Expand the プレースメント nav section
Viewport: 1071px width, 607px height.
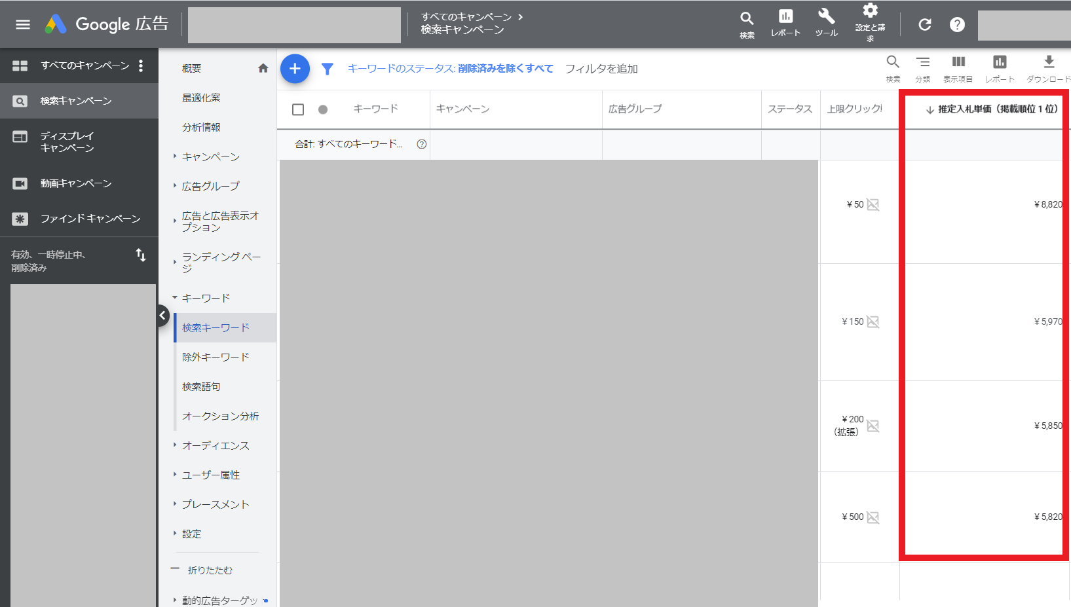tap(175, 504)
